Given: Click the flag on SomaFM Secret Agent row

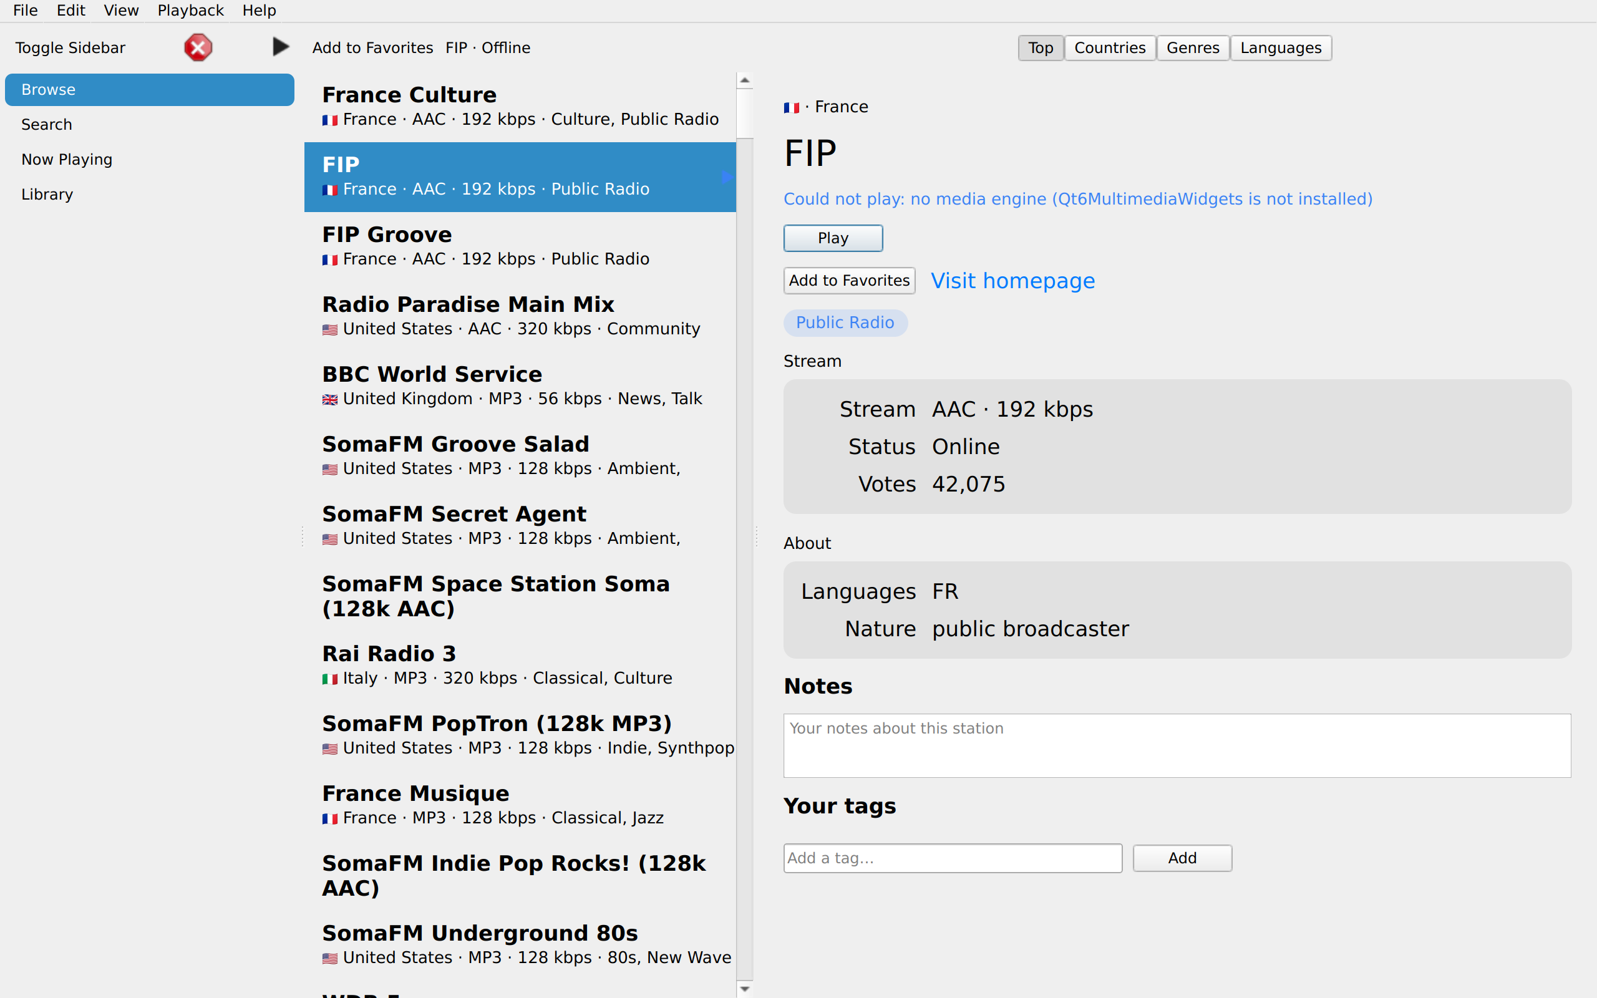Looking at the screenshot, I should pyautogui.click(x=330, y=540).
